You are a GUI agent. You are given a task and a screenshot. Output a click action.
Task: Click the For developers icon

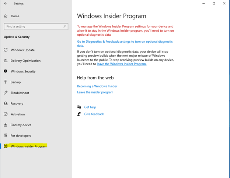click(x=6, y=135)
